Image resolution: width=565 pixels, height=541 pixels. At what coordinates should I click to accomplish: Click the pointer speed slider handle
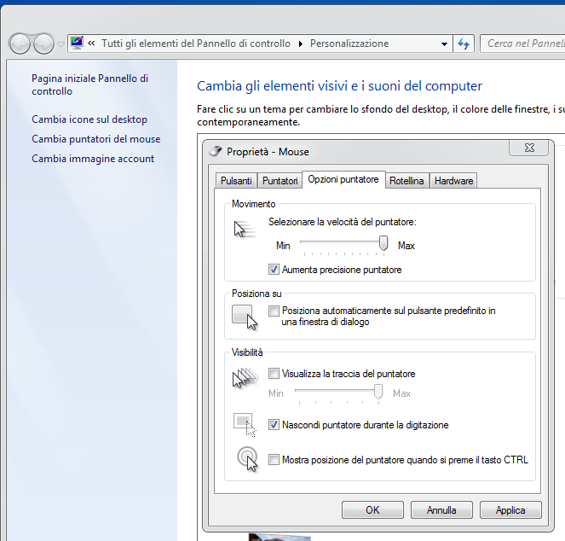pyautogui.click(x=383, y=244)
